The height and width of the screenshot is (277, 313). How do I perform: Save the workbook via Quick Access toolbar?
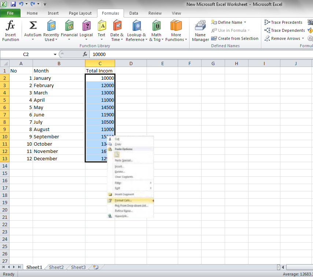tap(13, 3)
